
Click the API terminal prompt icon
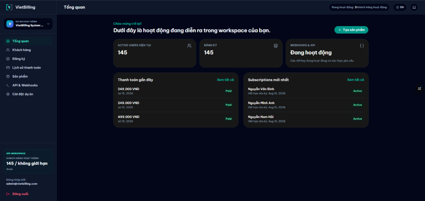[8, 85]
